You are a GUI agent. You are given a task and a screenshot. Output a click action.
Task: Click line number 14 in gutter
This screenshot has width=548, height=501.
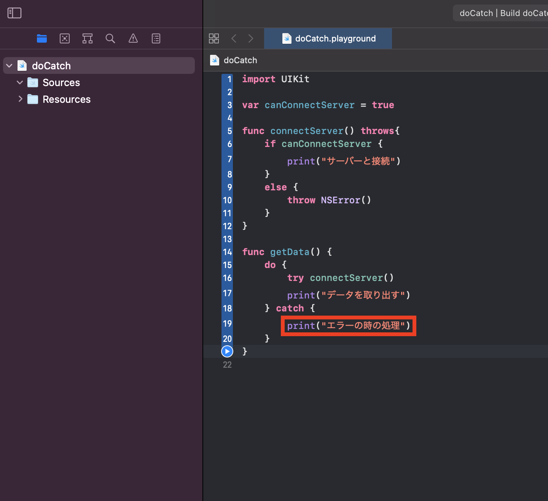coord(227,252)
